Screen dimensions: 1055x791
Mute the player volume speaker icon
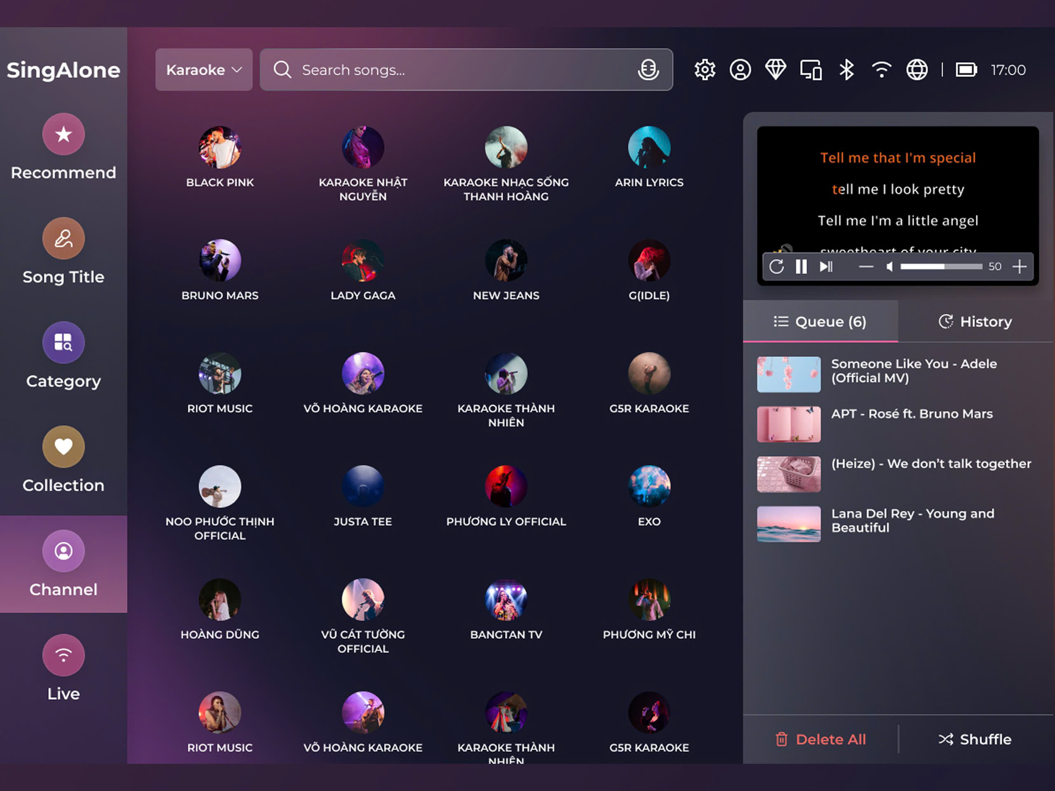(889, 266)
